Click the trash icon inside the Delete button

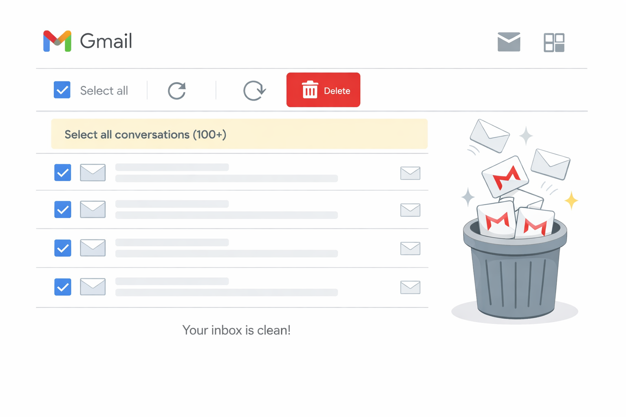(310, 90)
